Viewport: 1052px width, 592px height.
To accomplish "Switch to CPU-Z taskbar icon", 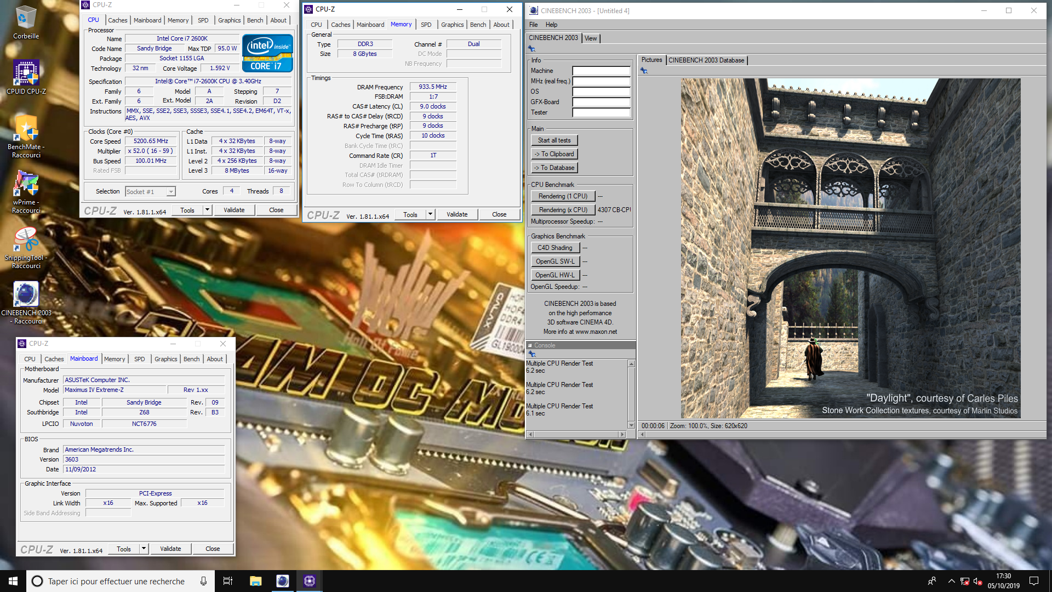I will coord(310,581).
